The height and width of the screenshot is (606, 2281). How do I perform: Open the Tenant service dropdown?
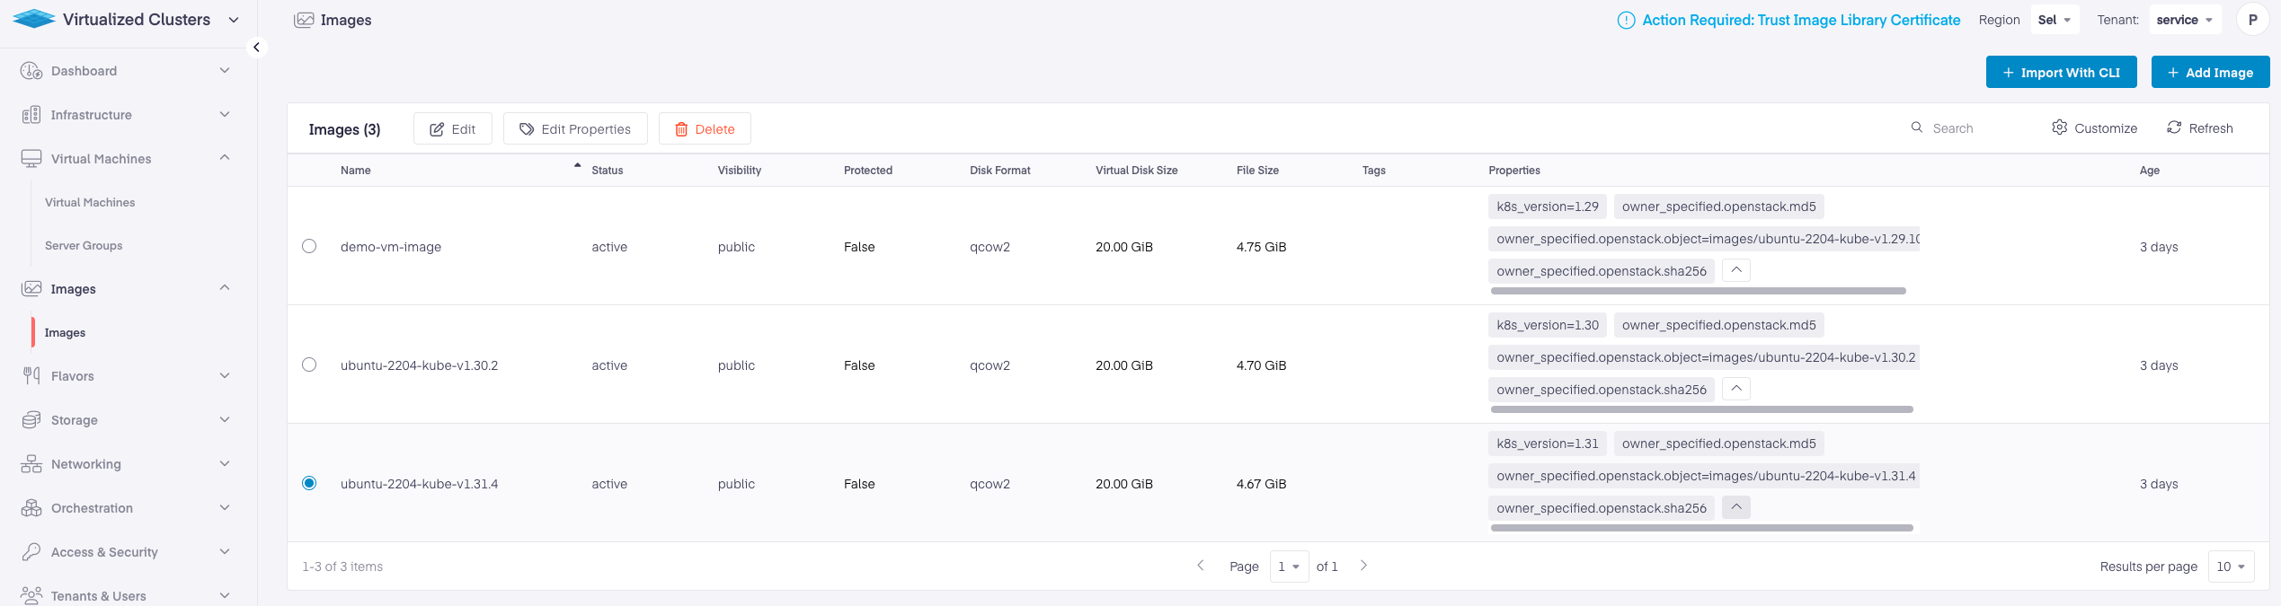2184,20
